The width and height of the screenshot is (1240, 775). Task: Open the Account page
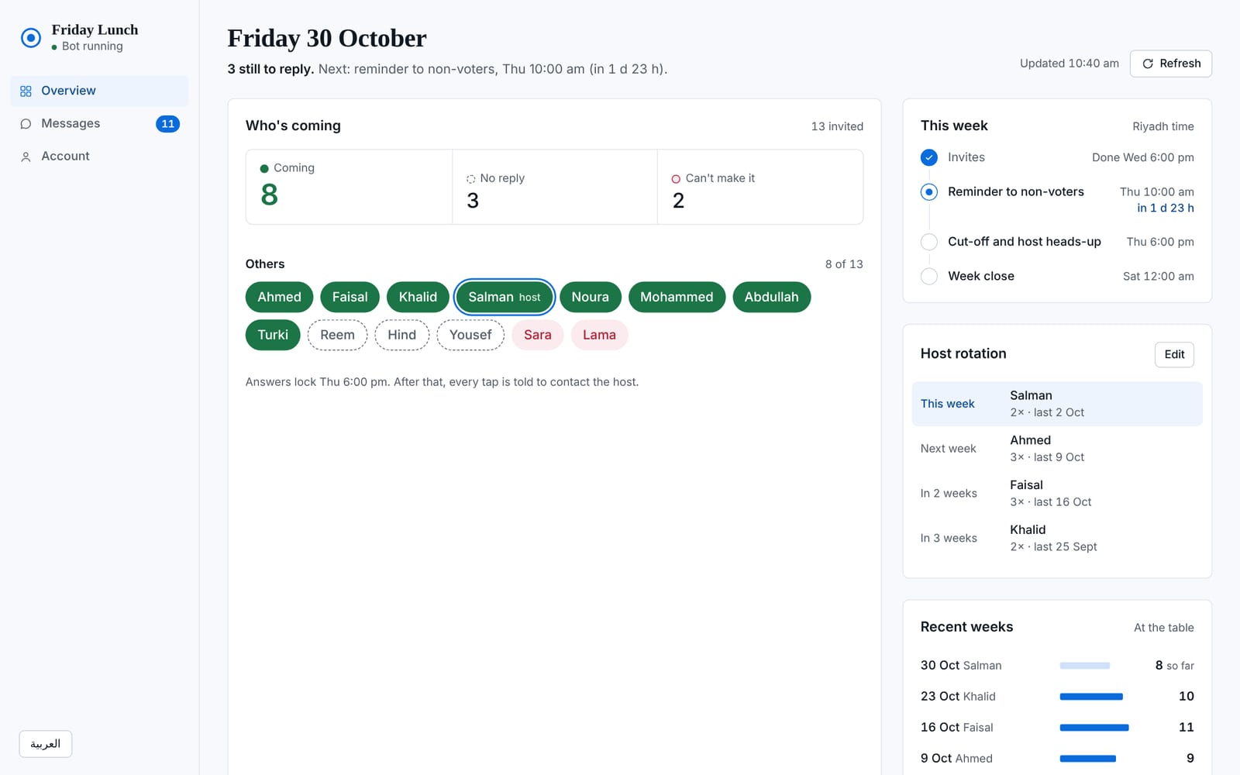click(x=99, y=157)
